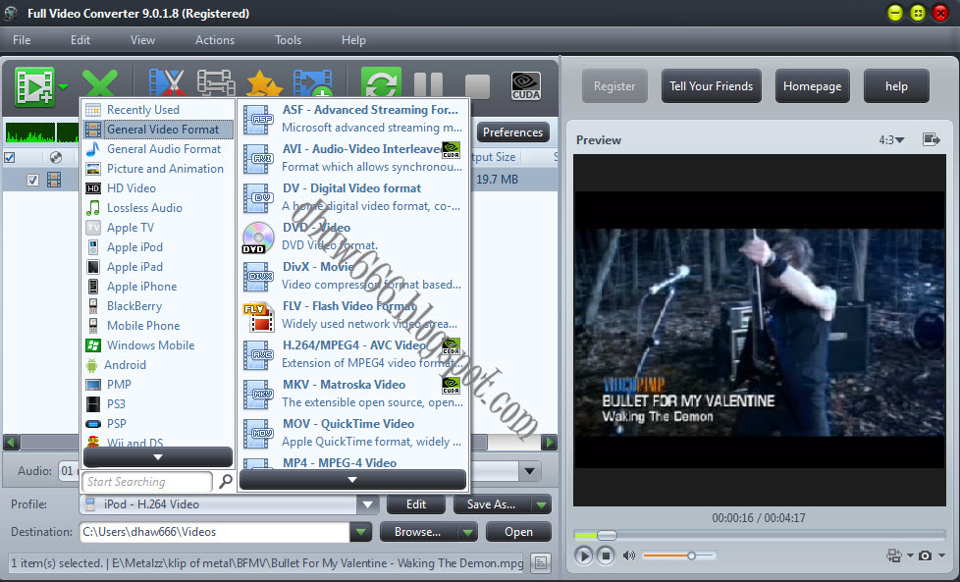Choose the MOV QuickTime Video format
The height and width of the screenshot is (582, 960).
pos(352,432)
